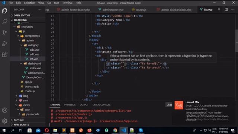The image size is (238, 134).
Task: Open the Edit menu
Action: click(18, 3)
